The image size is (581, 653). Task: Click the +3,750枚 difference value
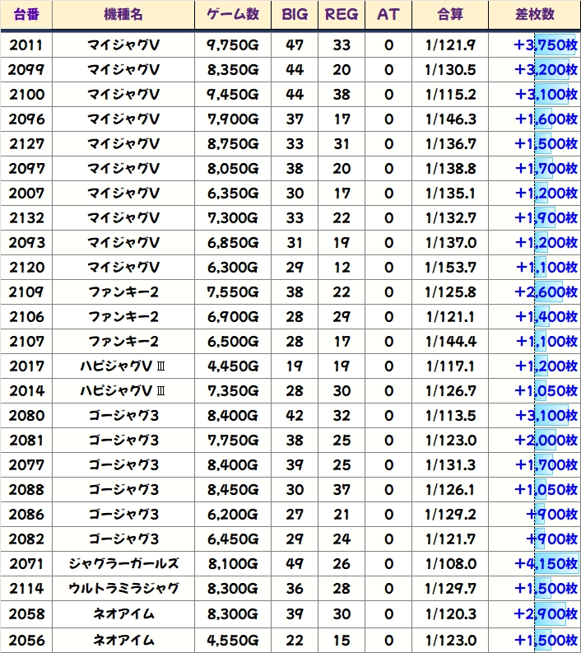click(545, 45)
